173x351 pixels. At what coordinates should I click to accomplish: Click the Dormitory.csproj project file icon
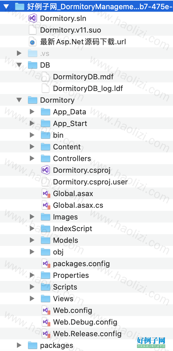pos(46,170)
